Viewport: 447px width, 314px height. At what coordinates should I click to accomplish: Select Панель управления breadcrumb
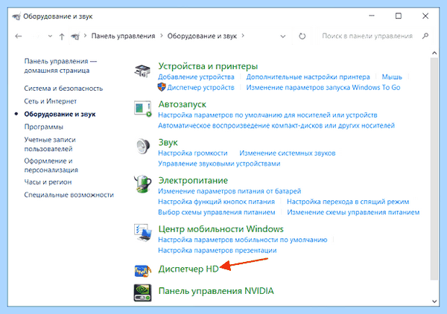[x=123, y=36]
